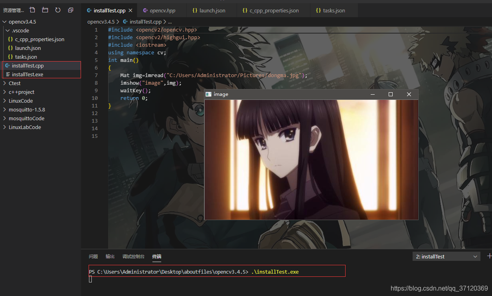Click the using namespace cv line

(x=137, y=52)
